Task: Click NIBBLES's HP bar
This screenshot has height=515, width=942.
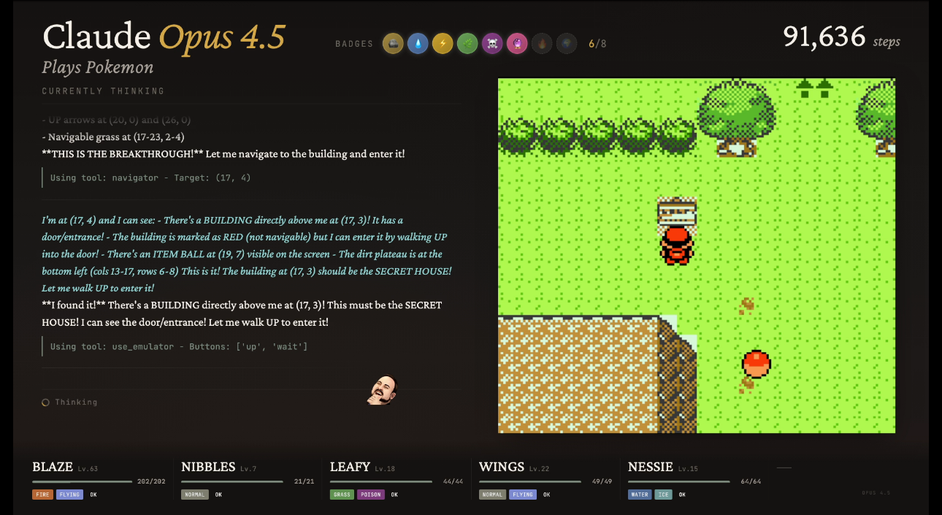Action: tap(231, 482)
